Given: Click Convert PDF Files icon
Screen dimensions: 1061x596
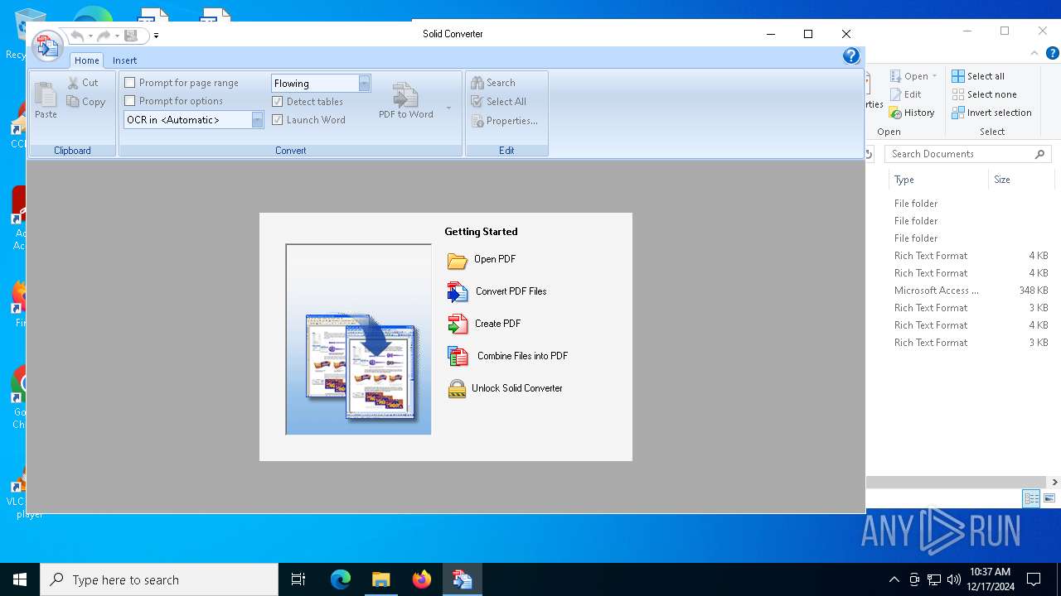Looking at the screenshot, I should (458, 292).
